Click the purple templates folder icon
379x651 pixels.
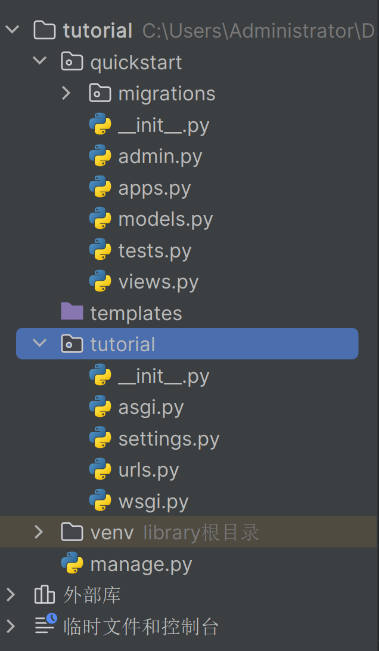point(72,312)
